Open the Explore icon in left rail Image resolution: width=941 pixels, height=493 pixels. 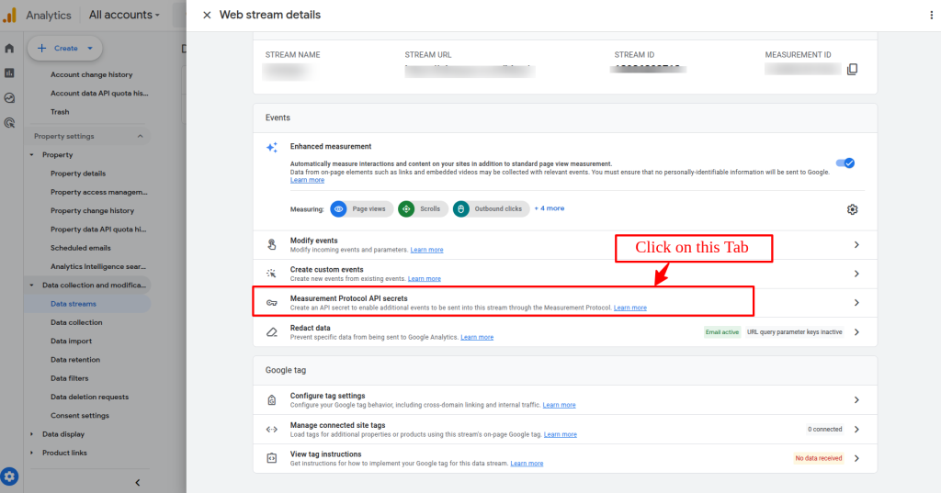tap(9, 97)
